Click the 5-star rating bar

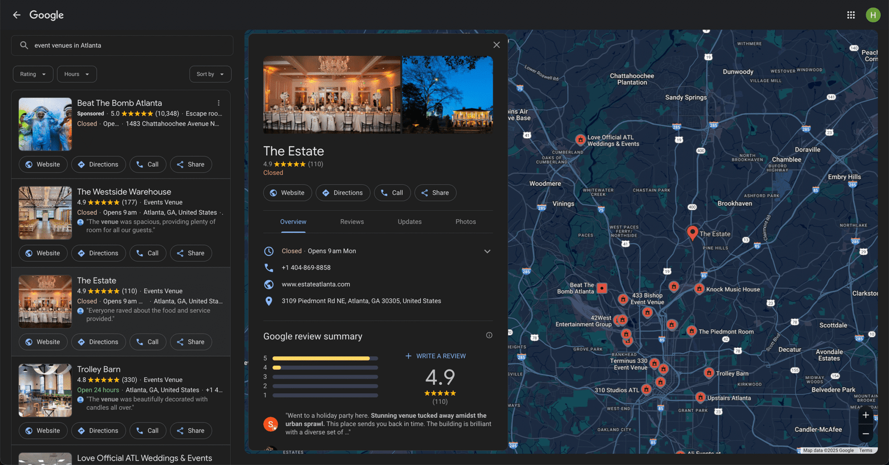[x=325, y=358]
